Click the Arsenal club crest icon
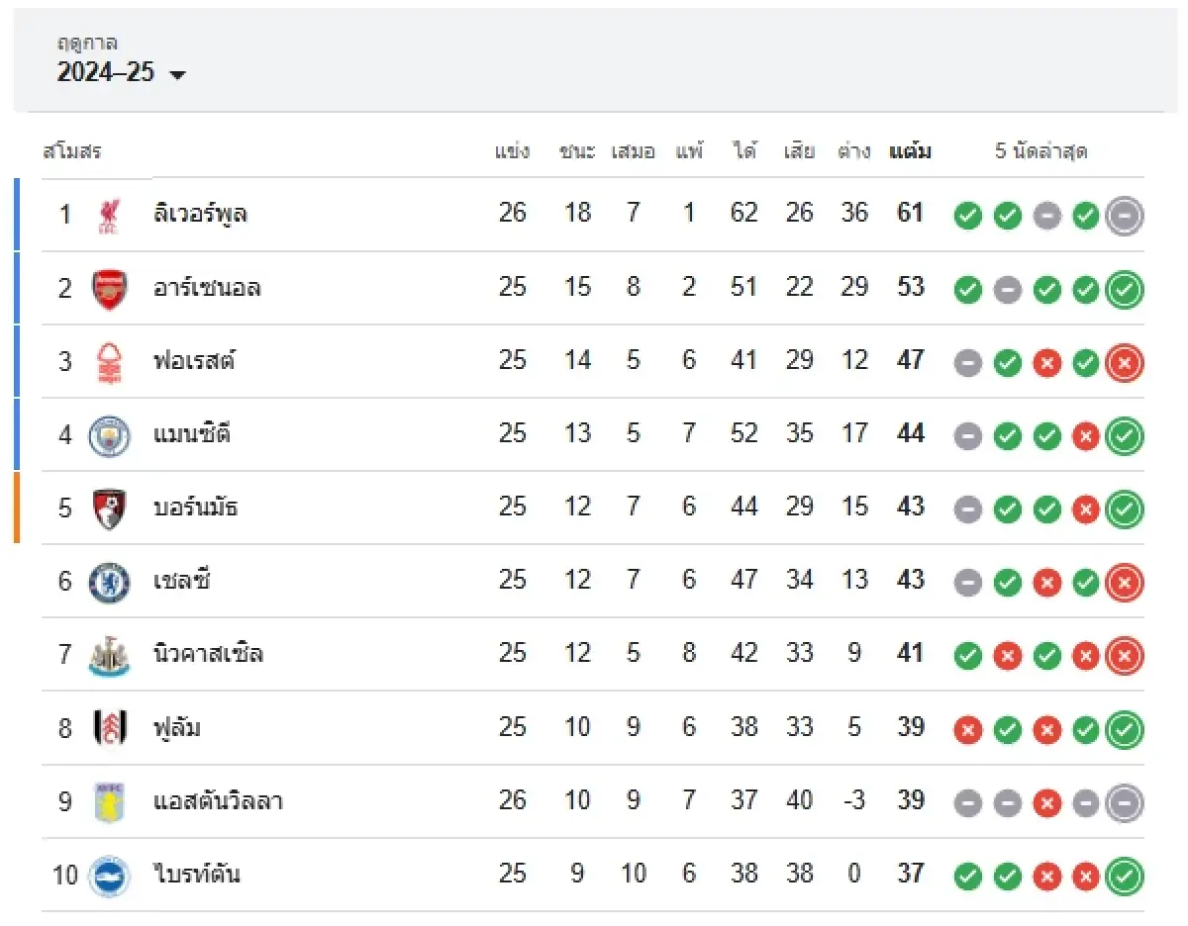This screenshot has height=926, width=1188. tap(109, 289)
